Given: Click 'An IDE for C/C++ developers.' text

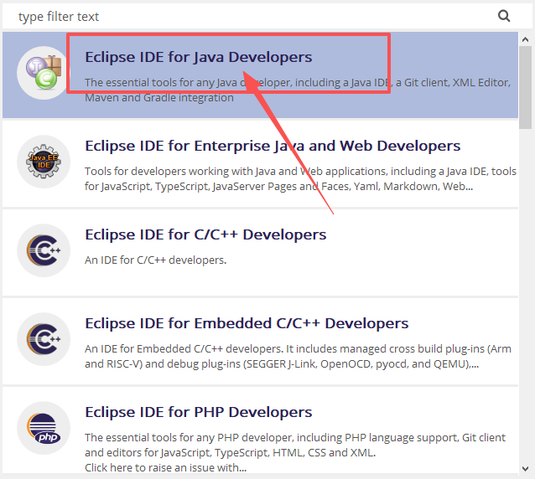Looking at the screenshot, I should click(156, 260).
